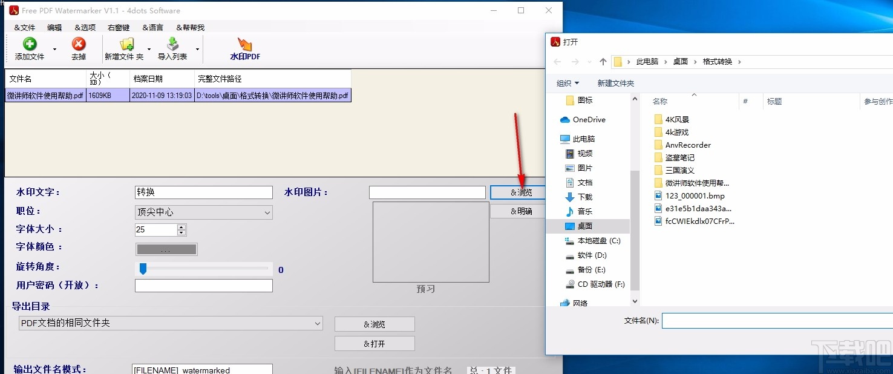Open the 编辑 menu
The width and height of the screenshot is (893, 374).
click(x=54, y=27)
